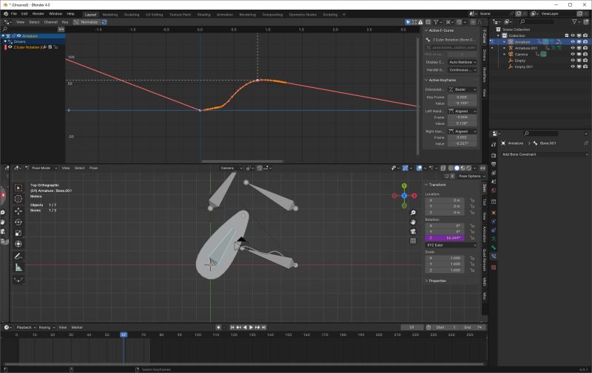The image size is (592, 373).
Task: Switch to the Modeling workspace tab
Action: 110,15
